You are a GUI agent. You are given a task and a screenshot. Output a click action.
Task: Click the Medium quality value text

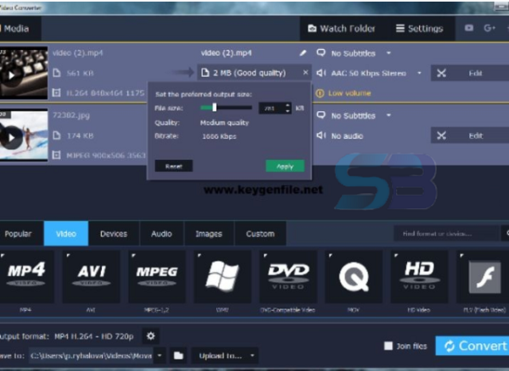click(224, 123)
